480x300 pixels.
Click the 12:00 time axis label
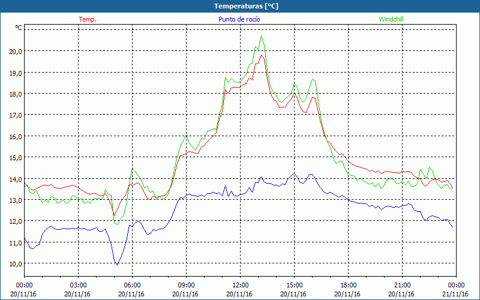coord(241,286)
